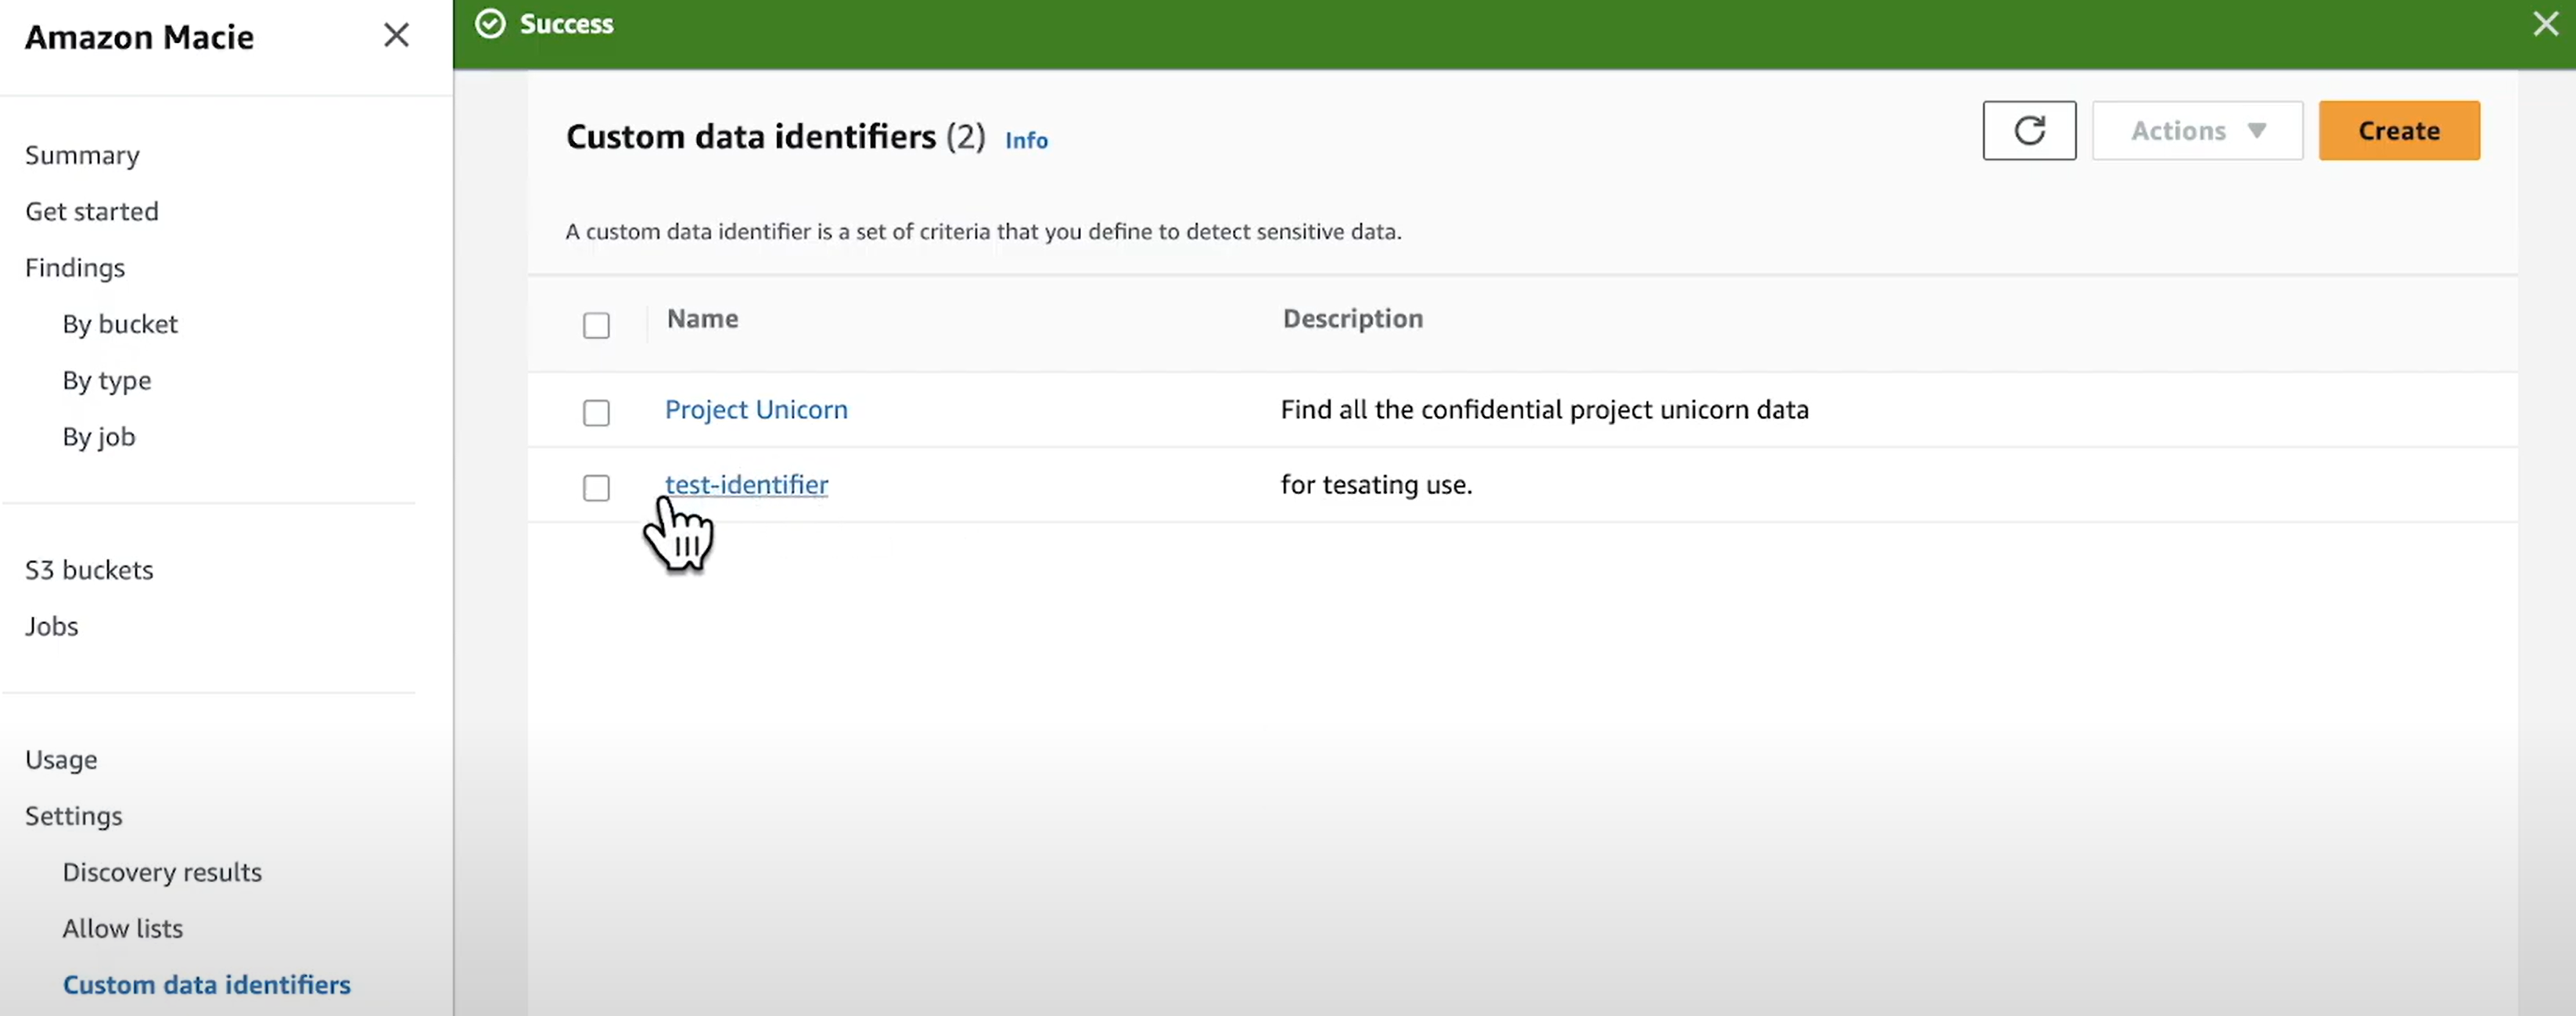Screen dimensions: 2576x1016
Task: Open Allow lists under Settings
Action: tap(122, 928)
